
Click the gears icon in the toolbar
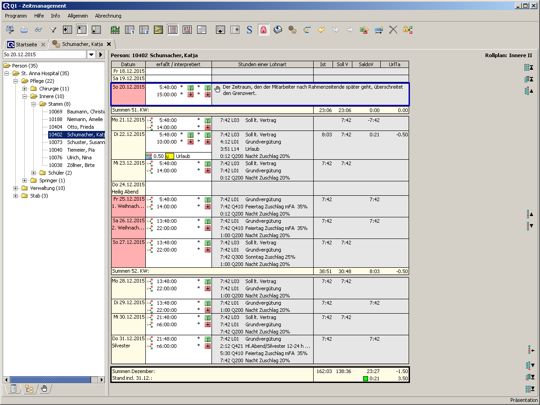point(292,30)
